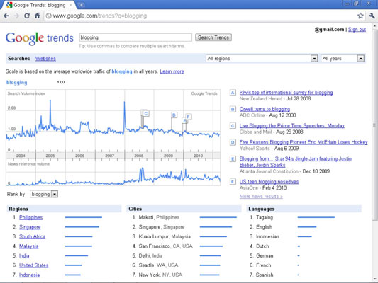Click the blue blogging legend label
The height and width of the screenshot is (283, 378).
pos(16,83)
